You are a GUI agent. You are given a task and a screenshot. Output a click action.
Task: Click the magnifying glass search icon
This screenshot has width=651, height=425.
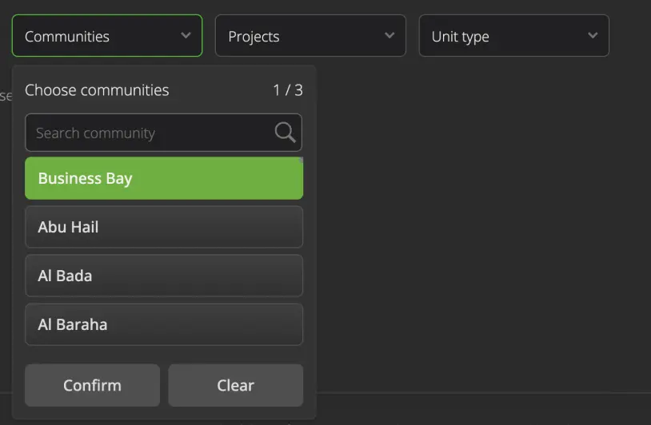coord(285,133)
